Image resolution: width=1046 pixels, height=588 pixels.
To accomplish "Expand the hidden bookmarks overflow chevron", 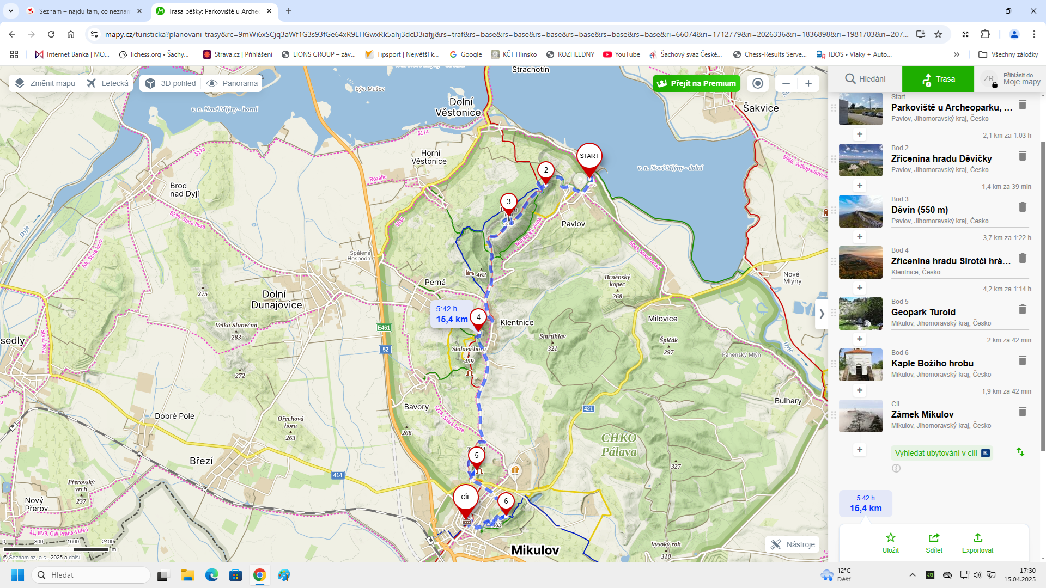I will tap(957, 54).
